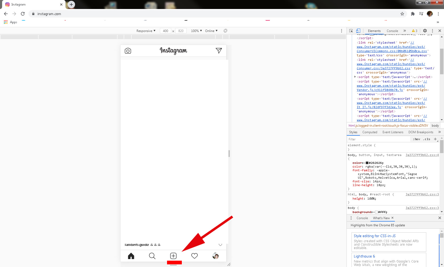Open Instagram camera icon at top left
Image resolution: width=444 pixels, height=267 pixels.
[x=128, y=51]
